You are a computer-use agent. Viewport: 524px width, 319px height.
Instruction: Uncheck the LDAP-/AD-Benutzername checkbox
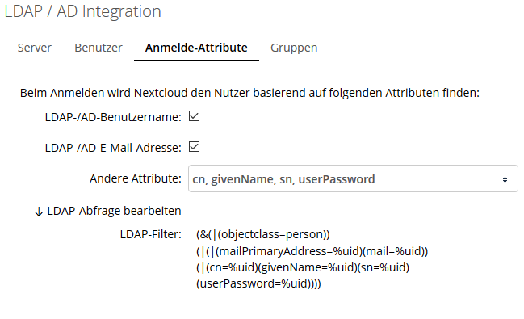(194, 116)
